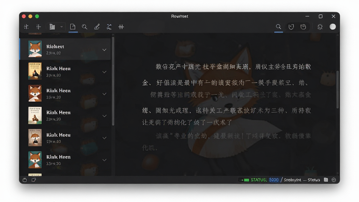The height and width of the screenshot is (202, 359).
Task: Open the yellow book cover thumbnail with dark figure
Action: tap(35, 71)
